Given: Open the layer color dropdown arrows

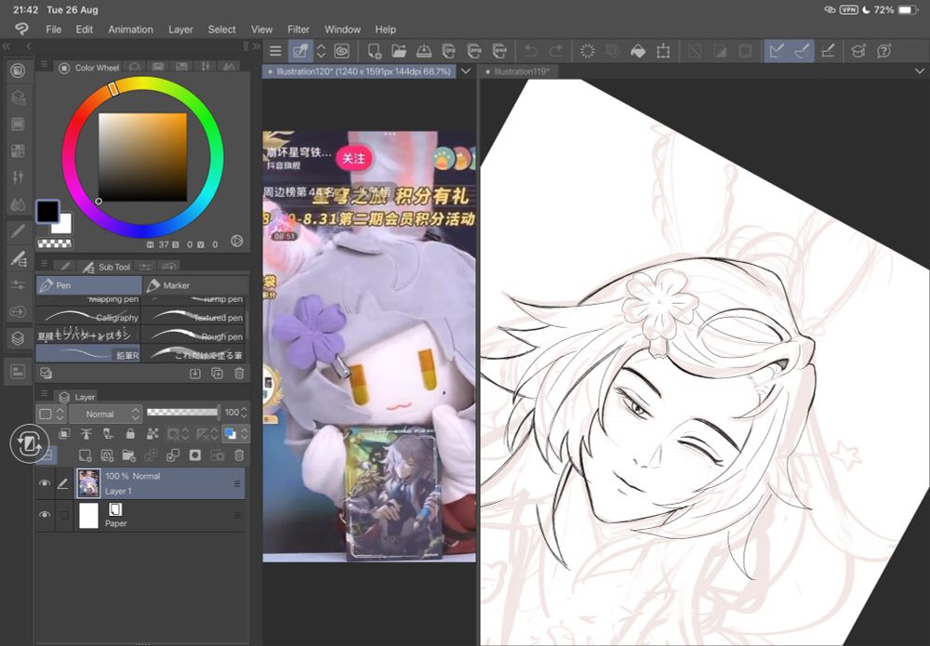Looking at the screenshot, I should click(244, 434).
